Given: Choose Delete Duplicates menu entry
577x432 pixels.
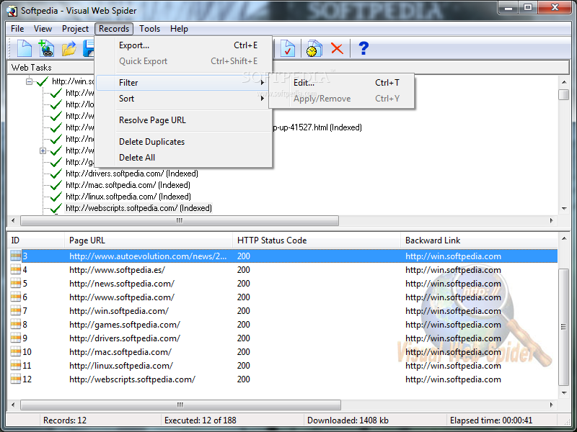Looking at the screenshot, I should pyautogui.click(x=184, y=142).
